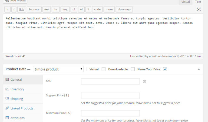This screenshot has width=208, height=122.
Task: Insert inserted text tag with ins button
Action: click(x=55, y=9)
